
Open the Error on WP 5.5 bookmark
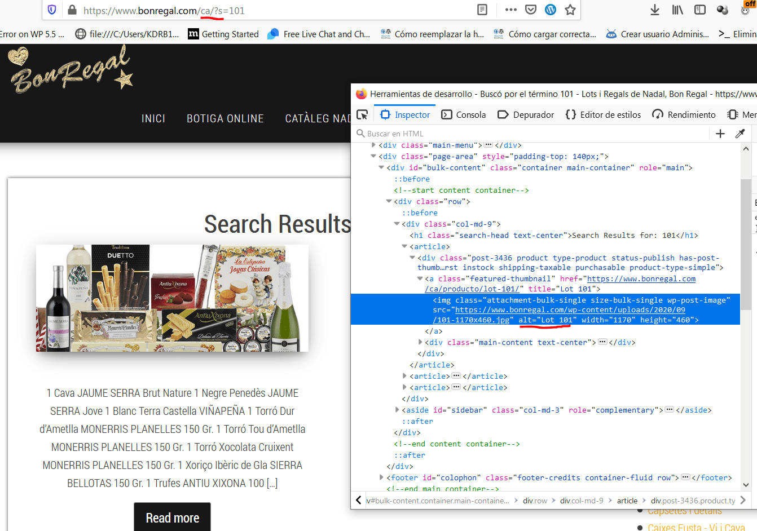pos(32,34)
